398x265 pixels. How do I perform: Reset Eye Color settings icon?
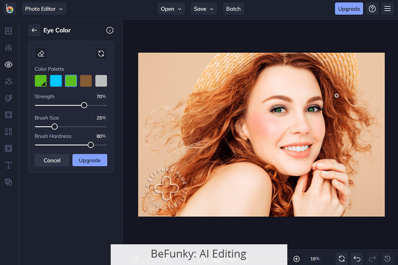pyautogui.click(x=101, y=53)
